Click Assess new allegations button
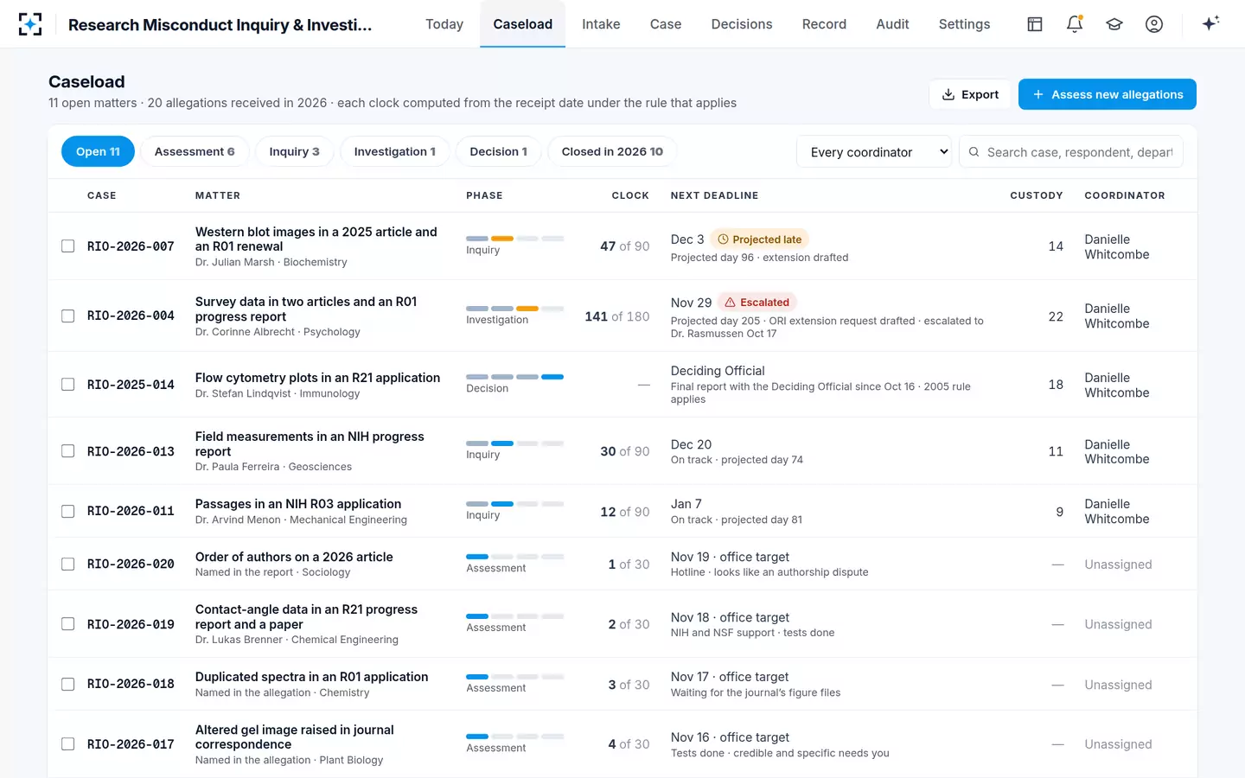1245x778 pixels. click(1108, 94)
